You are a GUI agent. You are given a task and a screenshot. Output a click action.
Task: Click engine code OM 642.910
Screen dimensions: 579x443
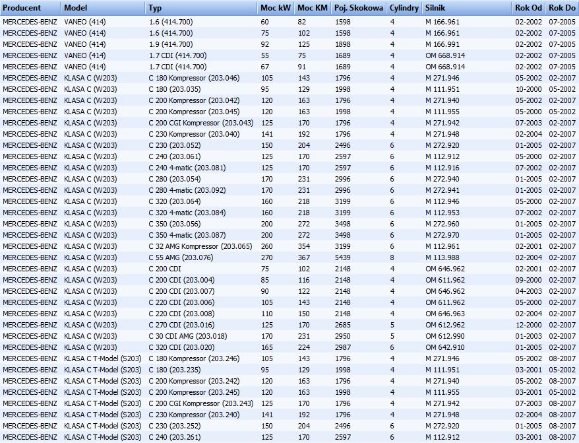(x=445, y=347)
